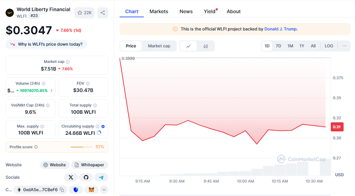
Task: Open the Chart tab
Action: pyautogui.click(x=132, y=12)
